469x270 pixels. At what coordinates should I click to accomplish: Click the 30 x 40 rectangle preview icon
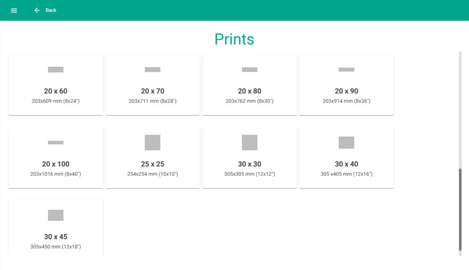(346, 143)
